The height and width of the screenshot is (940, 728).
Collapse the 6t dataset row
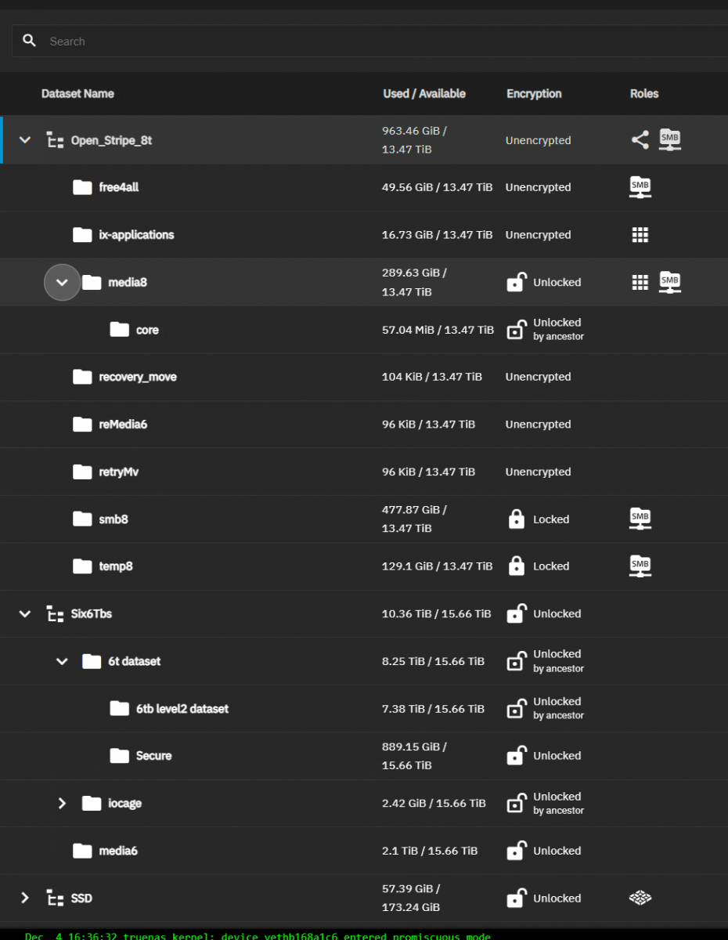point(63,661)
